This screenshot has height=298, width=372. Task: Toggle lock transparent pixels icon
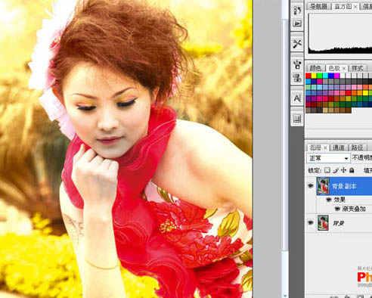coord(327,170)
